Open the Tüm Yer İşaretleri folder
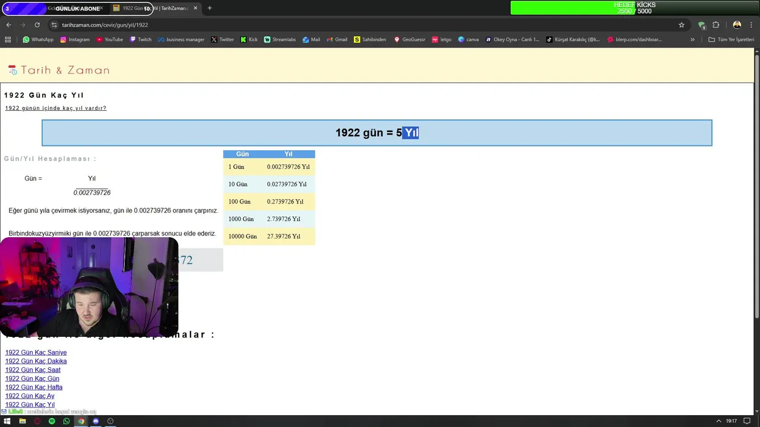 [x=731, y=40]
